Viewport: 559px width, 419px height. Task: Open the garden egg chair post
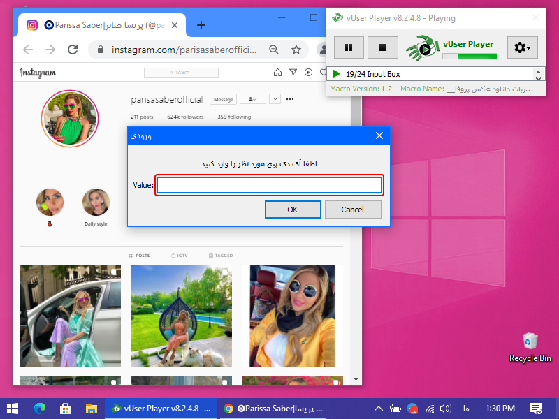[181, 316]
